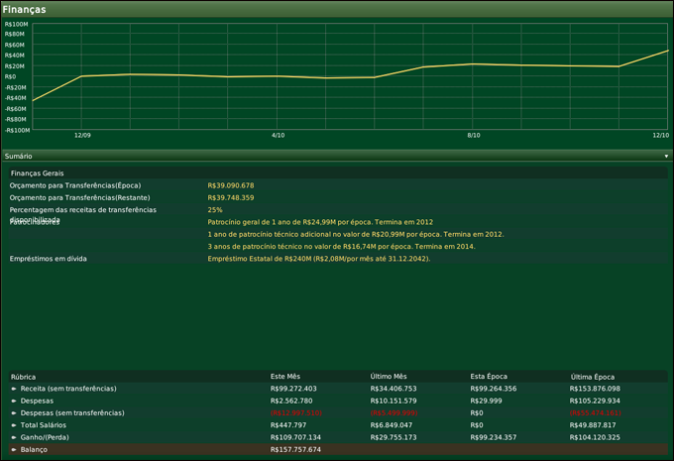Click the Sumário section label

[x=19, y=157]
